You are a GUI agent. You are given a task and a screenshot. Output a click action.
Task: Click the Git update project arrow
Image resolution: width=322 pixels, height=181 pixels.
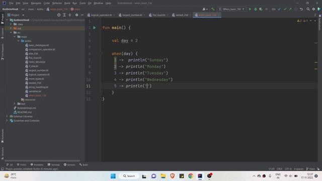click(x=279, y=9)
